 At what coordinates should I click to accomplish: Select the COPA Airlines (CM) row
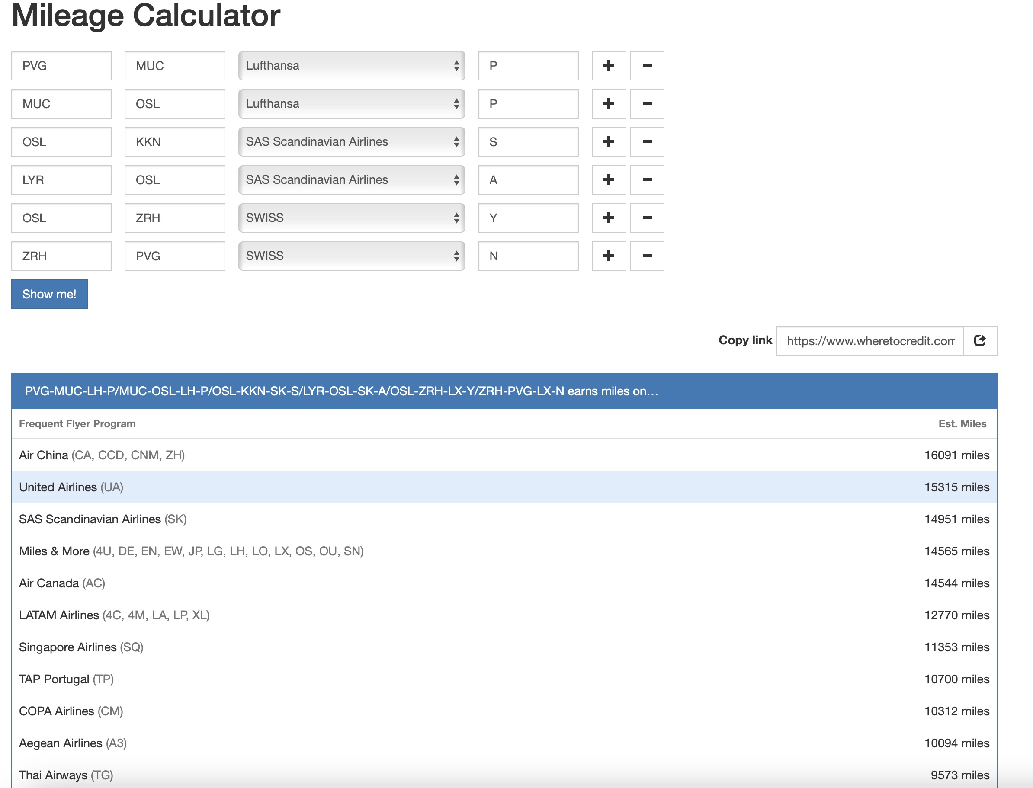504,711
